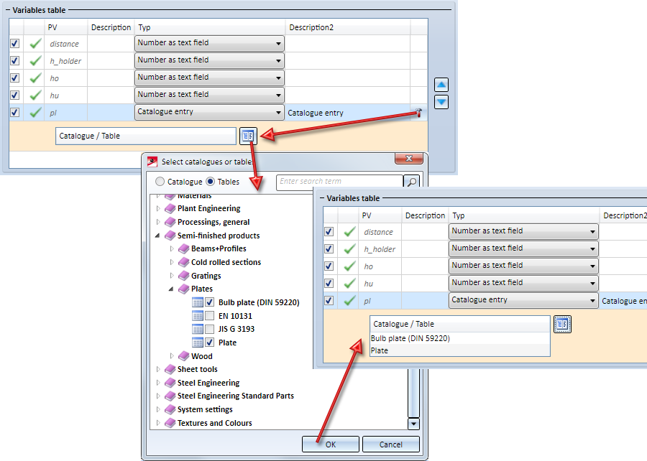This screenshot has width=647, height=461.
Task: Click the Gratings book icon
Action: [x=183, y=276]
